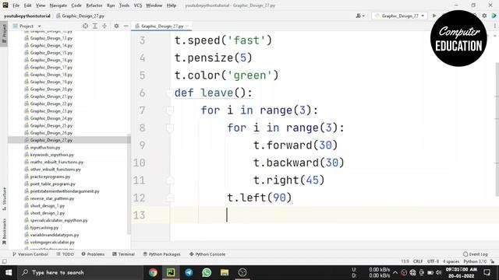Click fold end marker on line 11
The image size is (499, 280).
point(170,180)
